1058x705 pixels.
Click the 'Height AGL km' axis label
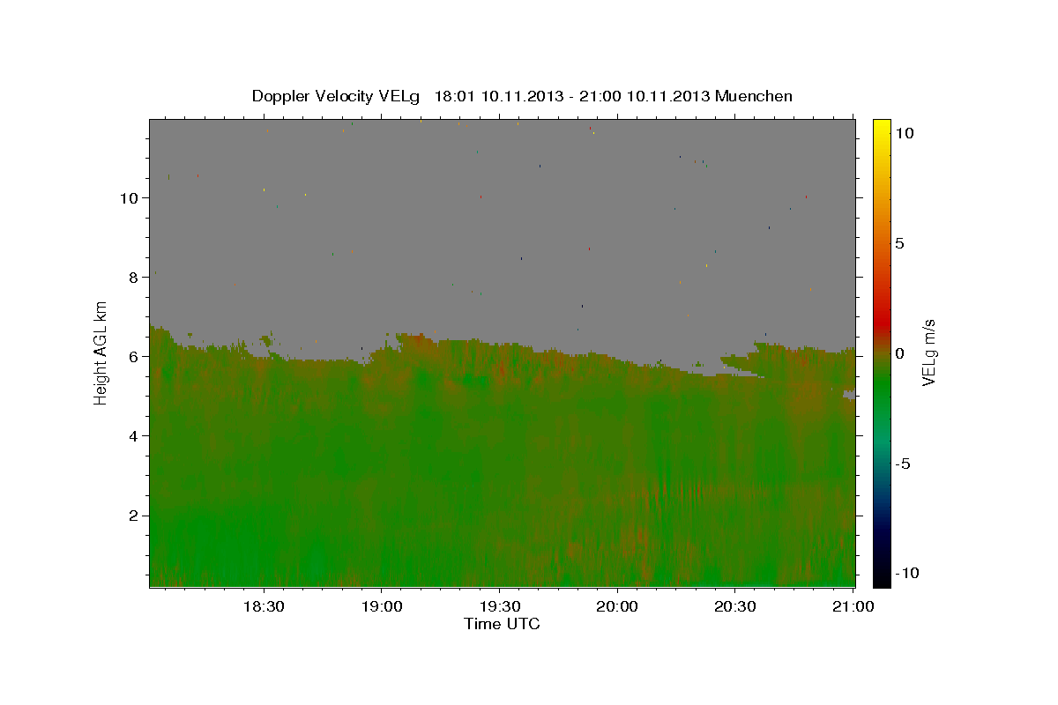(x=101, y=352)
